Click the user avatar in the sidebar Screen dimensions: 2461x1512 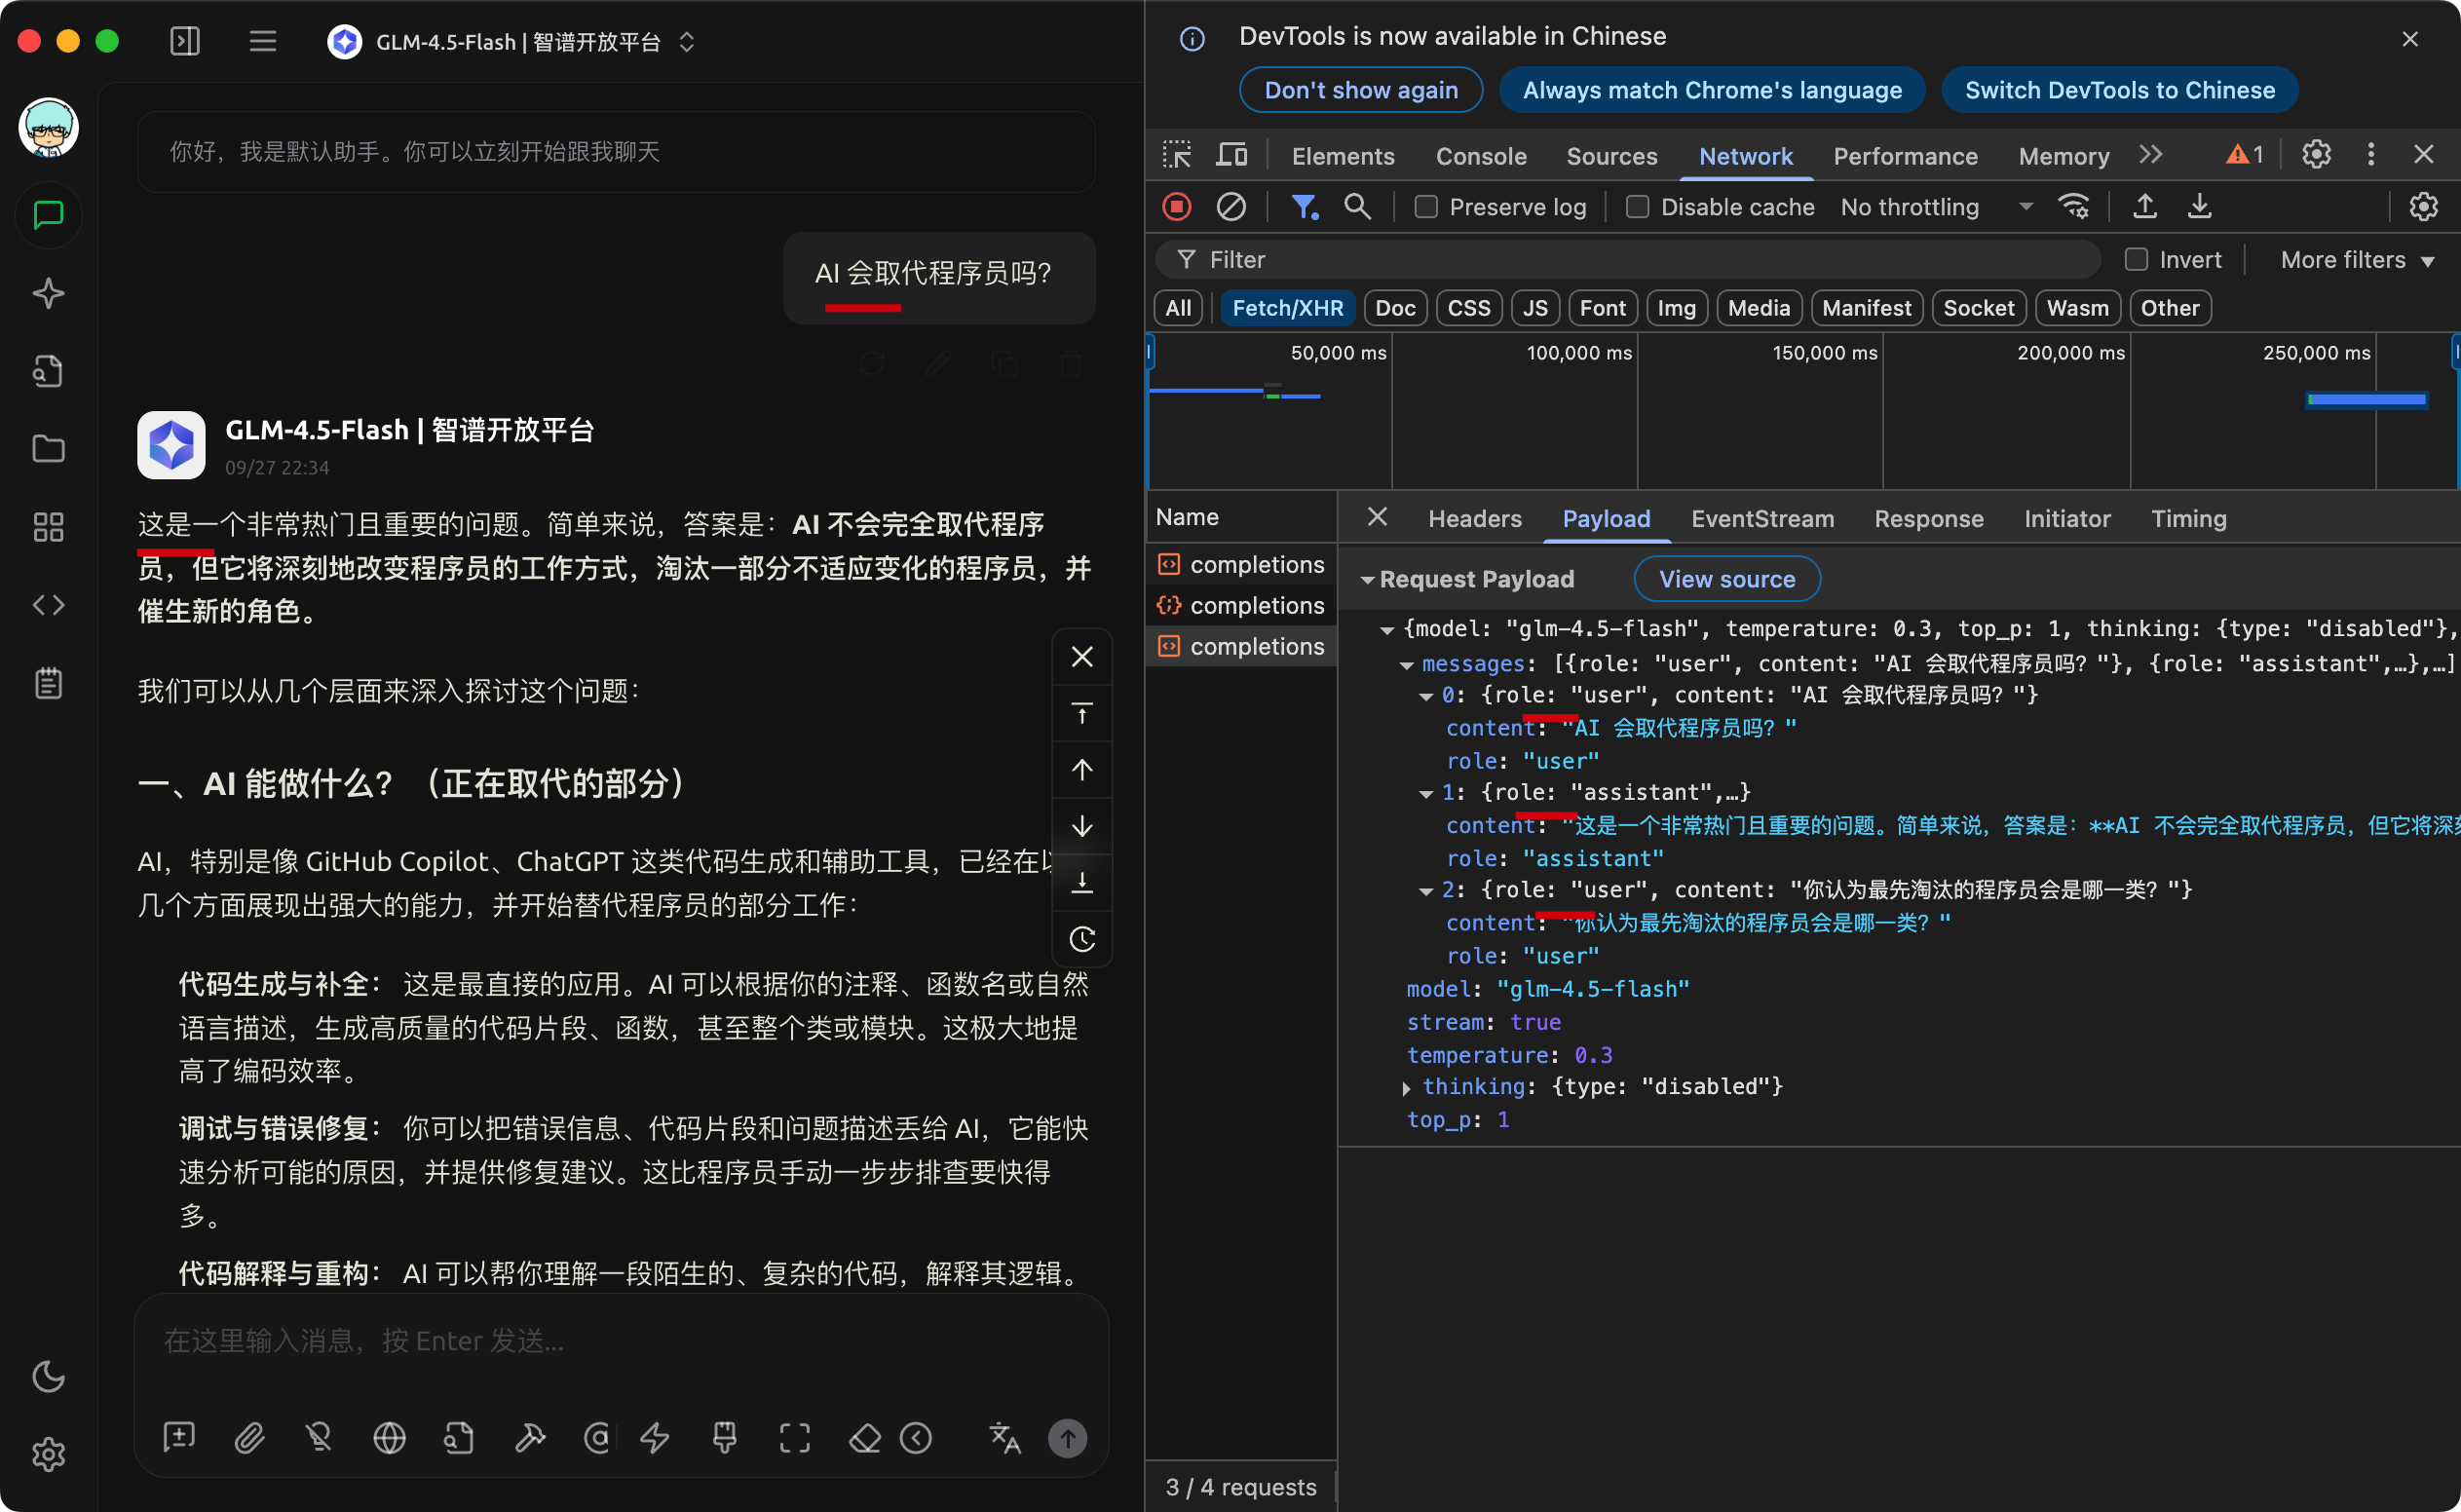48,127
